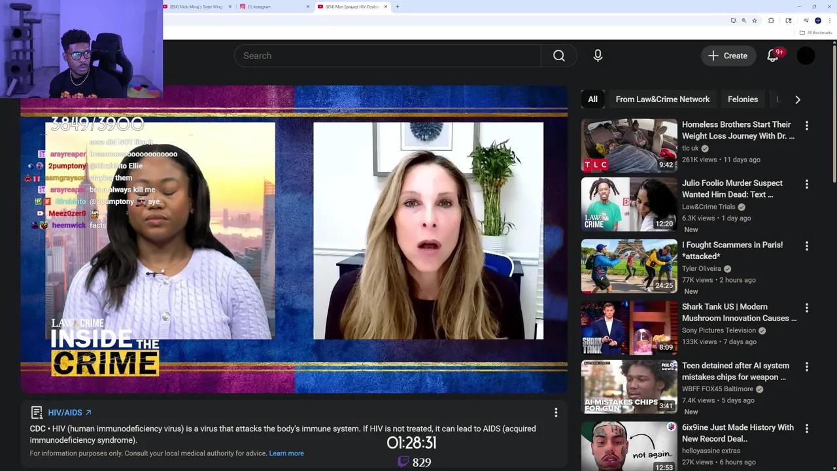Click the YouTube search magnifier button
The width and height of the screenshot is (837, 471).
pos(558,56)
